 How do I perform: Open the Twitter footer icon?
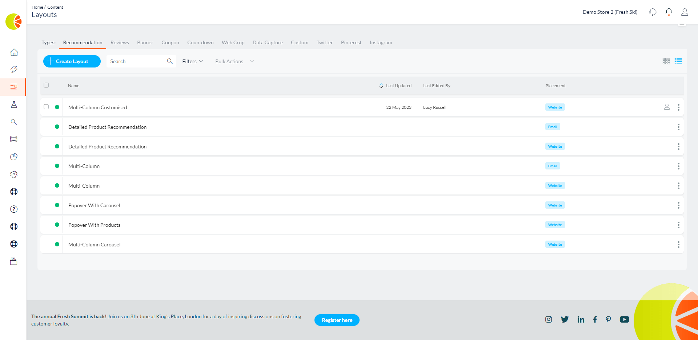[x=565, y=319]
